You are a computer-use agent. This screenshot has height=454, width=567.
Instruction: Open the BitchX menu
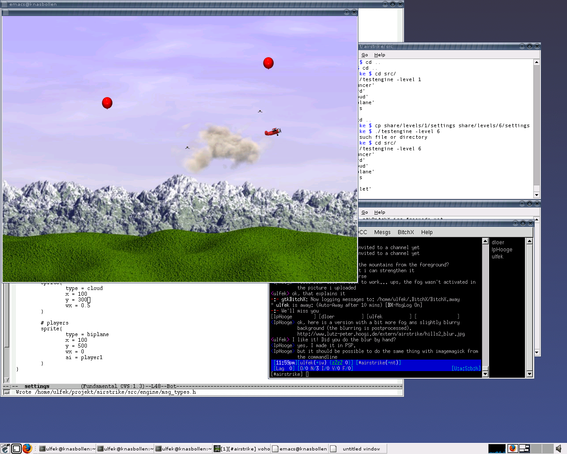pos(406,232)
